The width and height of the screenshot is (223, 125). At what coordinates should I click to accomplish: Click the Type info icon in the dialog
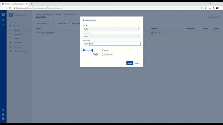87,25
